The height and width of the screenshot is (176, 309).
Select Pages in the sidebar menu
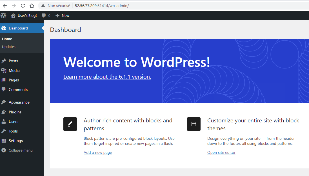tap(14, 80)
